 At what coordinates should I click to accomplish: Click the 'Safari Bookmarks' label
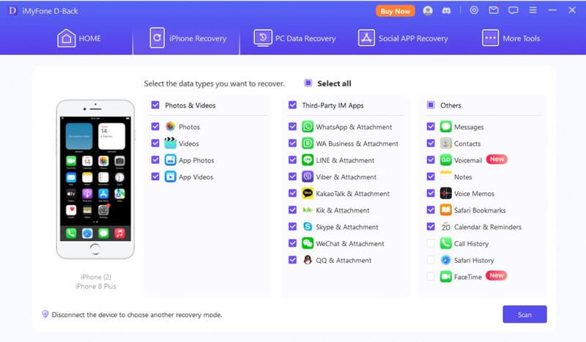[480, 210]
